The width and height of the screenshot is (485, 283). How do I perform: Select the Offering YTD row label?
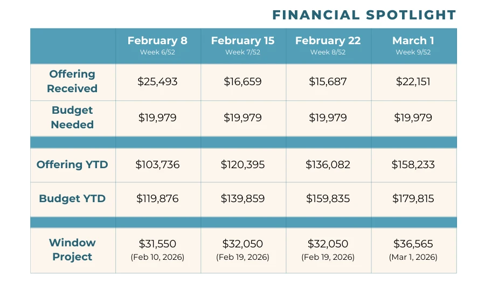click(72, 164)
